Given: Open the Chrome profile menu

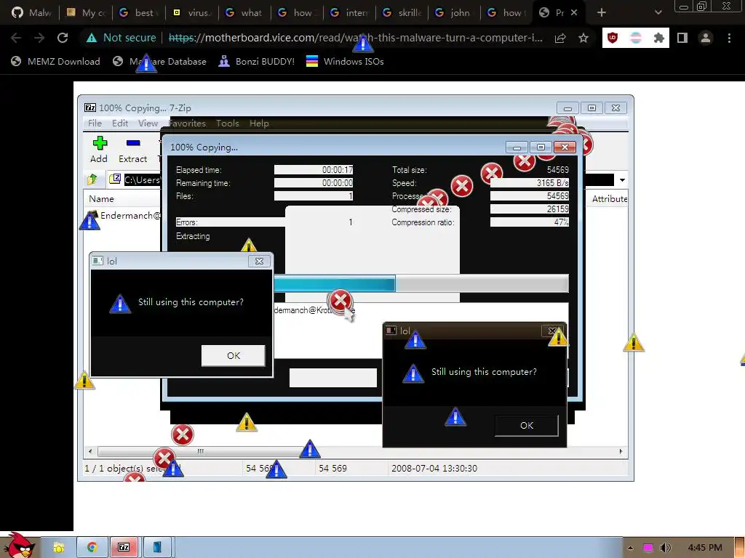Looking at the screenshot, I should point(706,38).
